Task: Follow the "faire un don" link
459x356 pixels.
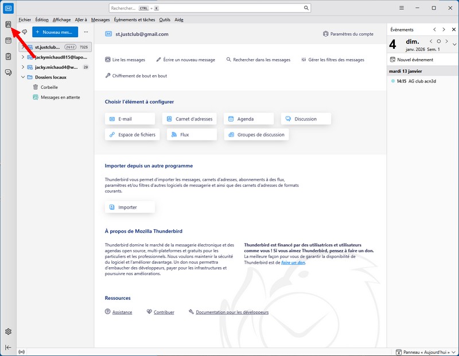Action: tap(293, 262)
